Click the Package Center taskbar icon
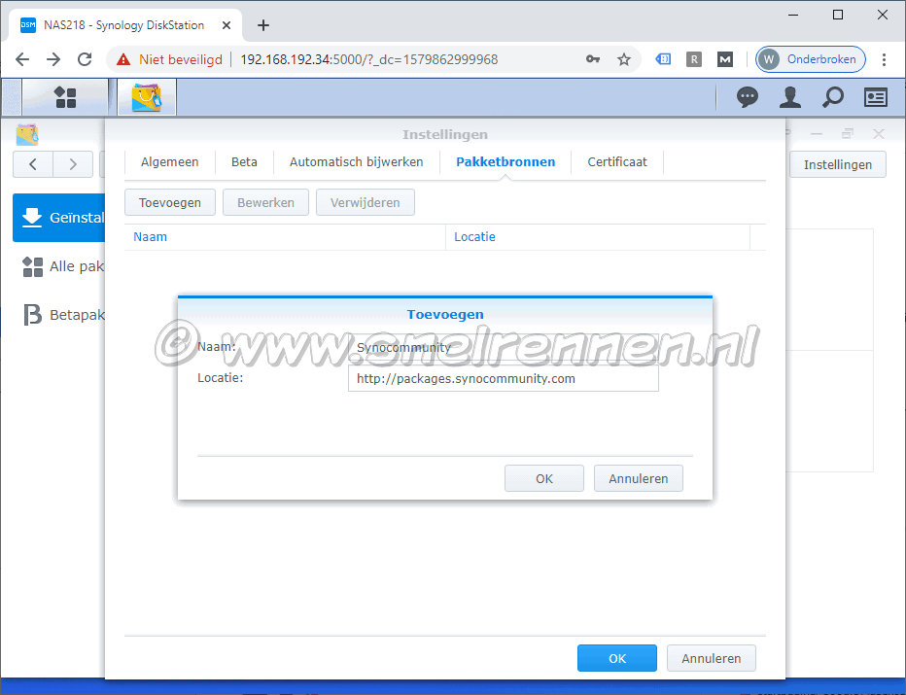 (x=147, y=97)
